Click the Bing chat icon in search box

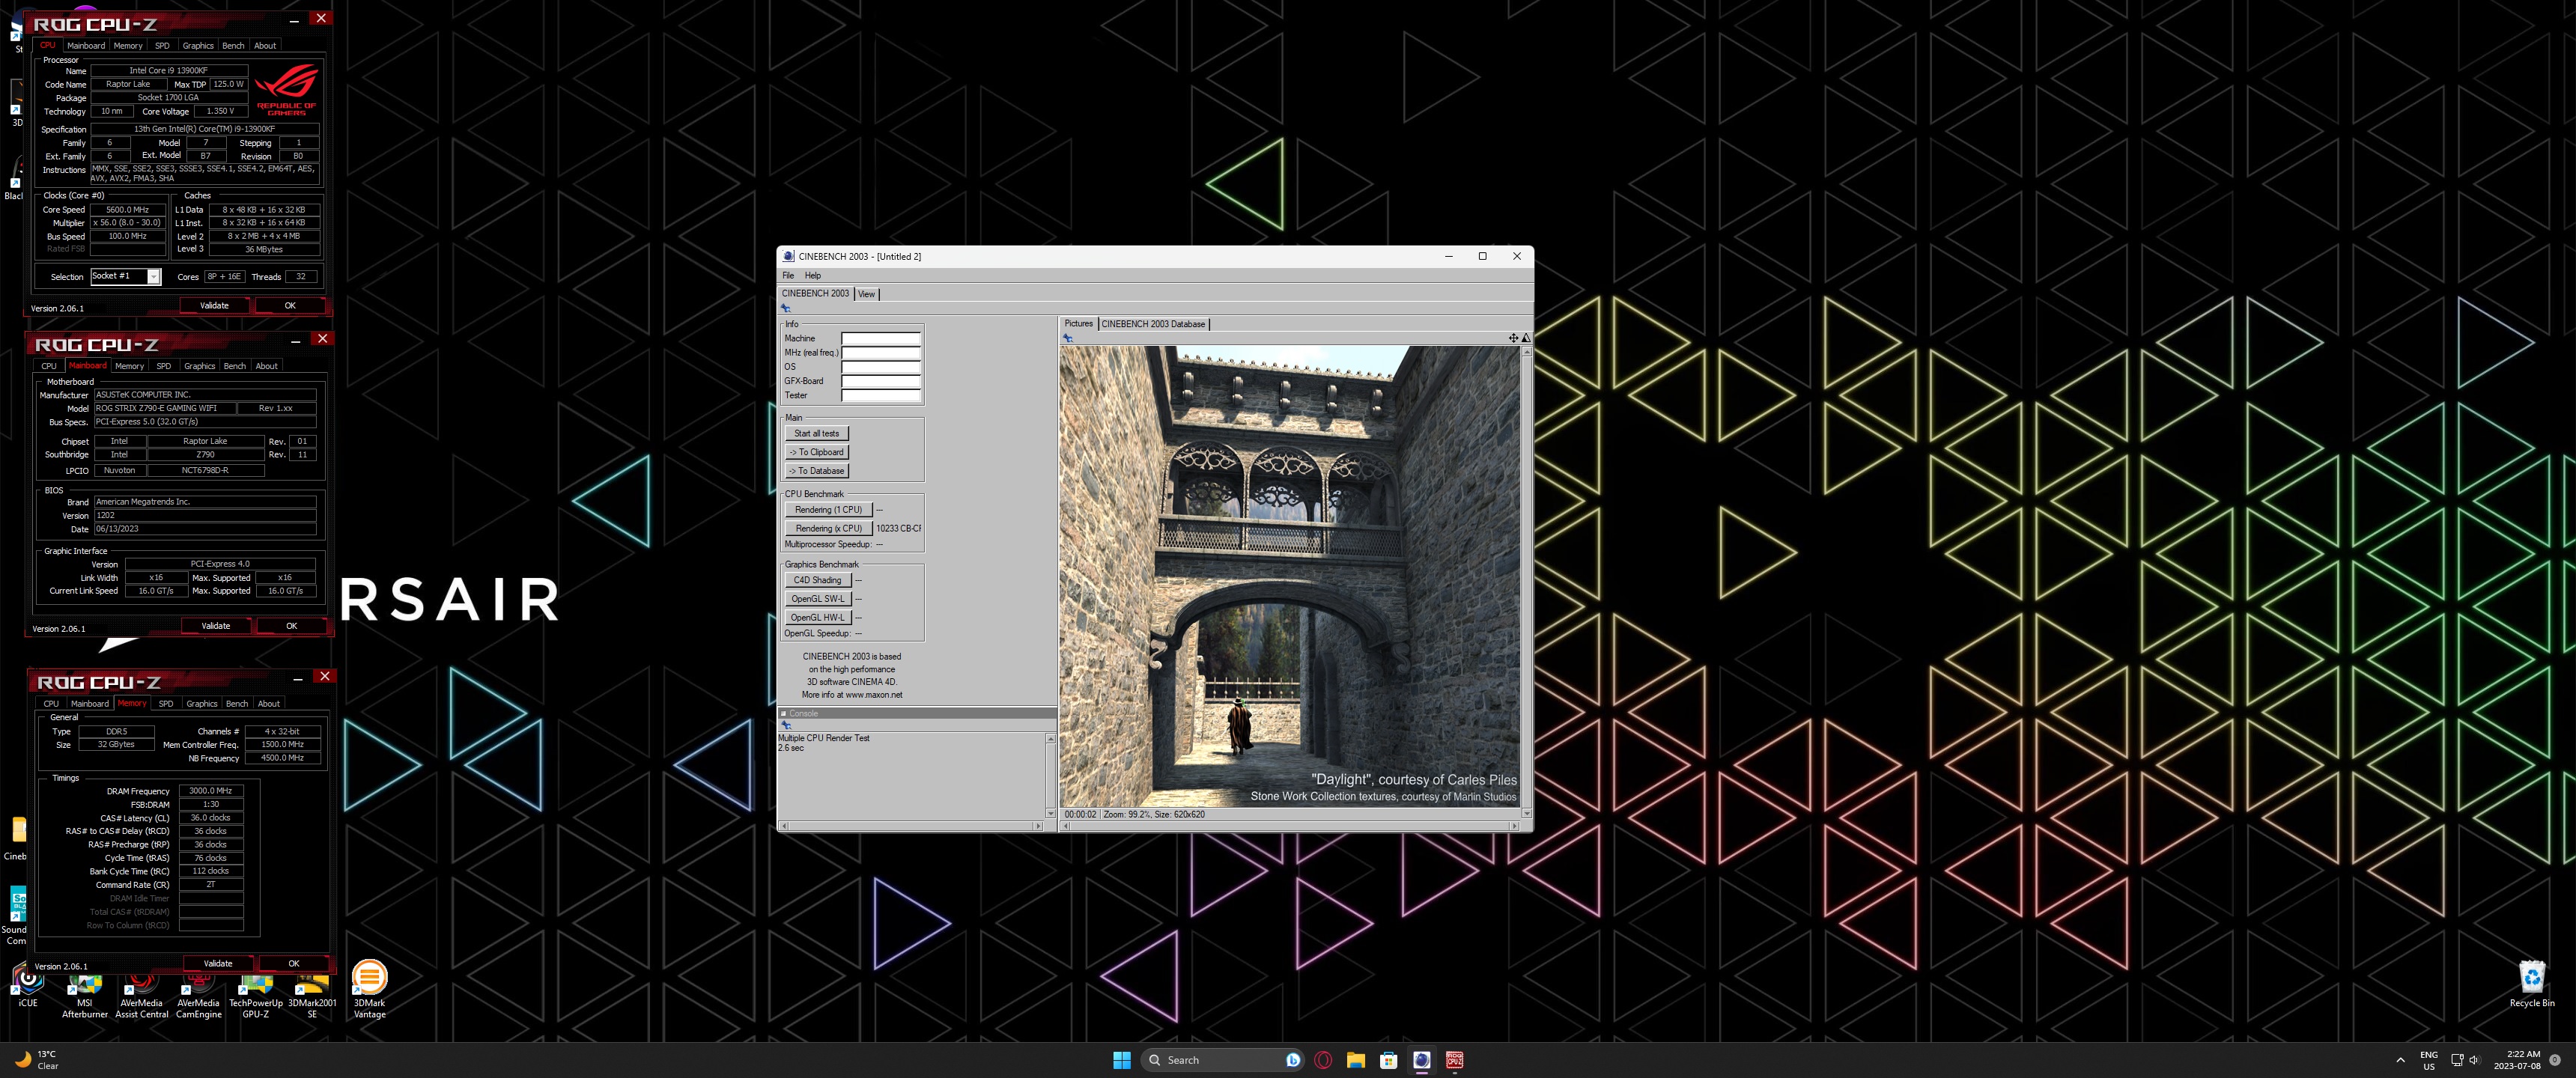(1292, 1060)
